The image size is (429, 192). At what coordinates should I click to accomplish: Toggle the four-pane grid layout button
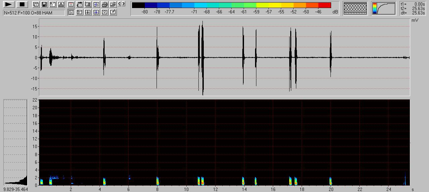click(x=88, y=12)
